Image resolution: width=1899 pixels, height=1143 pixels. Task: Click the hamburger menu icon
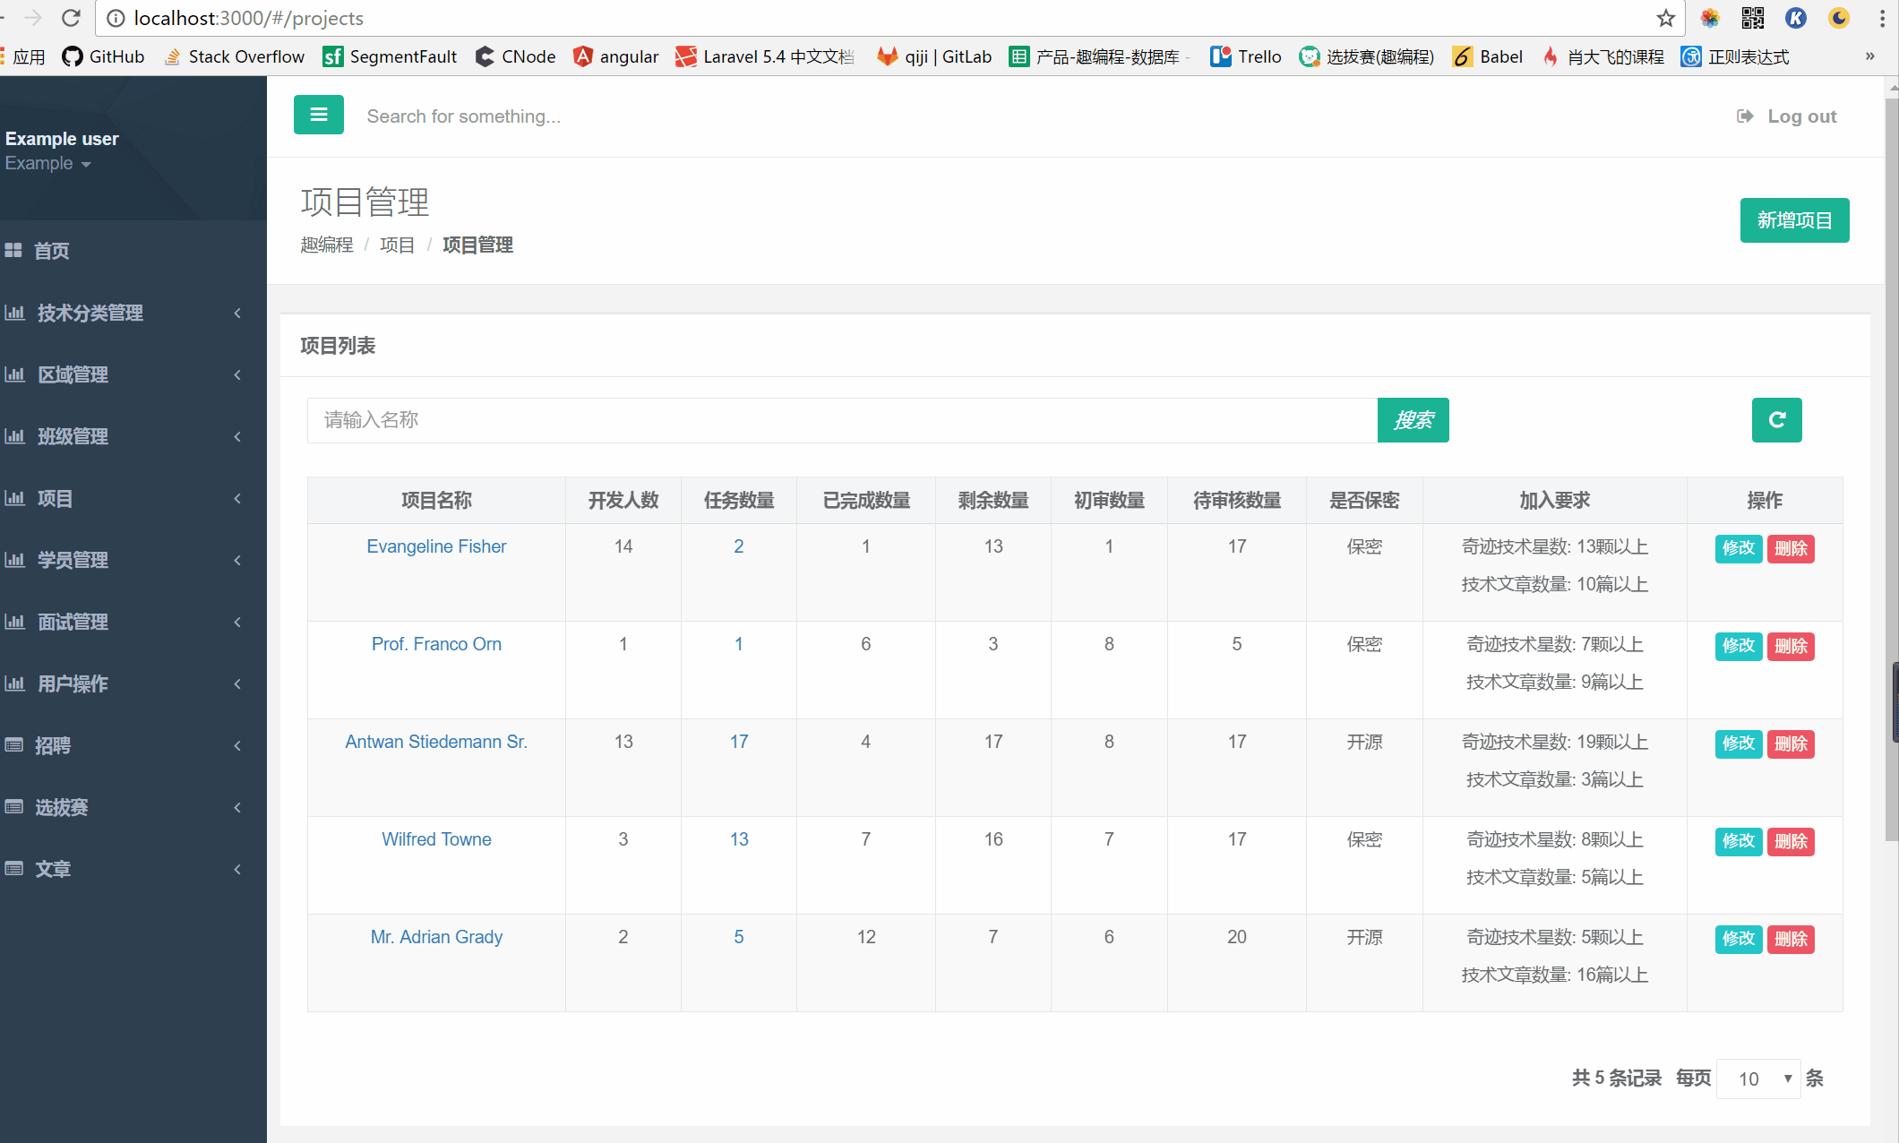319,116
